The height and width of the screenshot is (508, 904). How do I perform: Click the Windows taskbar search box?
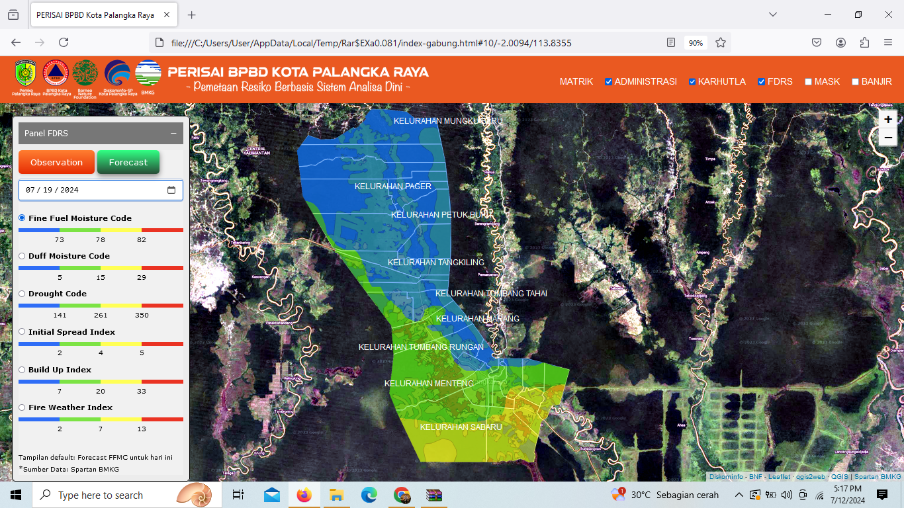pos(126,495)
